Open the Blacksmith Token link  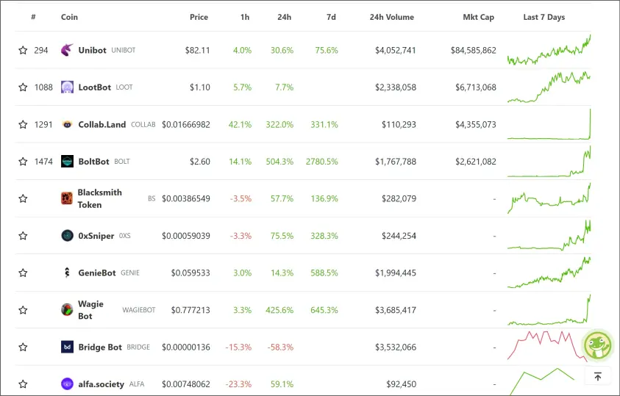pyautogui.click(x=99, y=198)
